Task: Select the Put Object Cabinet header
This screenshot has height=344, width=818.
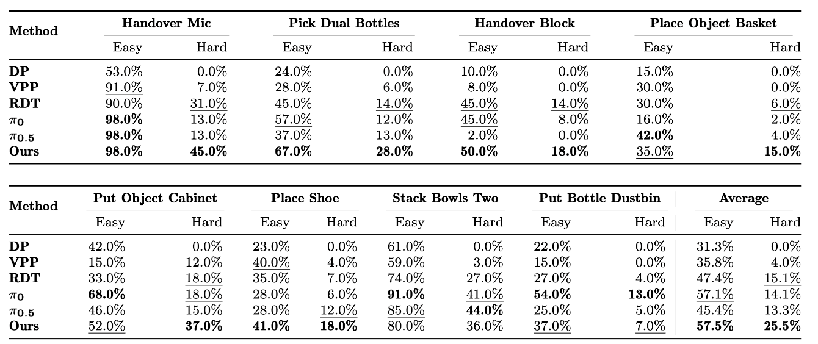Action: (155, 199)
